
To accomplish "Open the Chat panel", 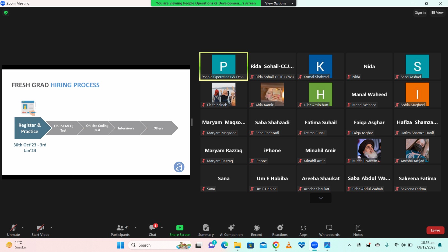I will click(152, 230).
